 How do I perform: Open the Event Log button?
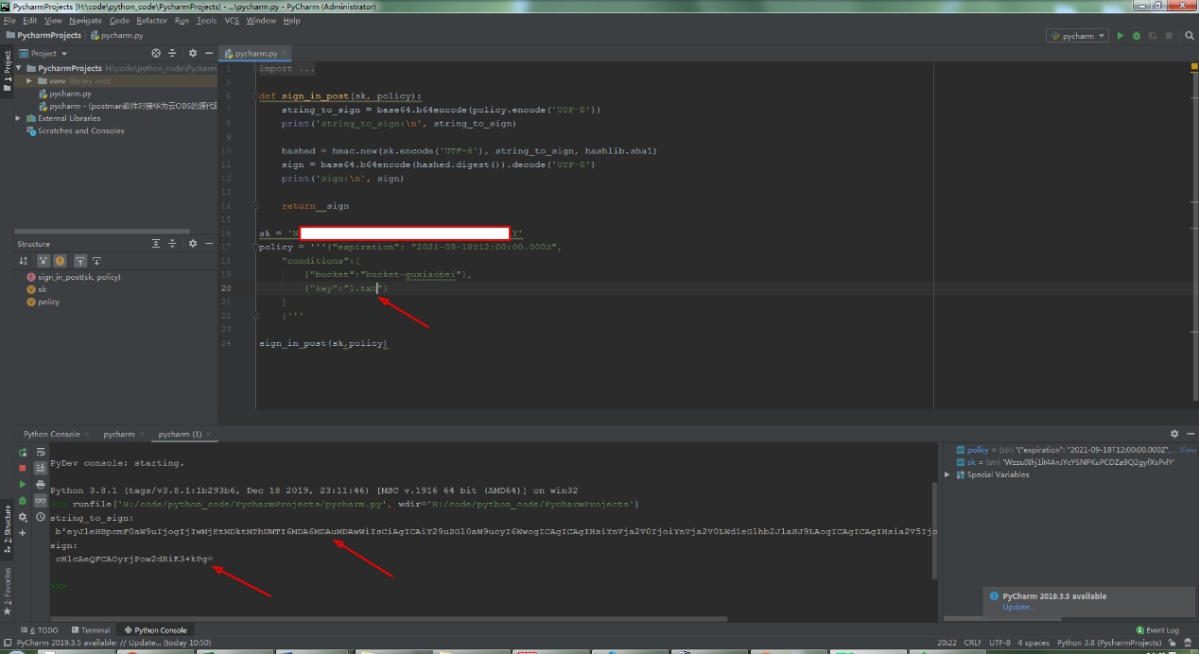point(1157,630)
